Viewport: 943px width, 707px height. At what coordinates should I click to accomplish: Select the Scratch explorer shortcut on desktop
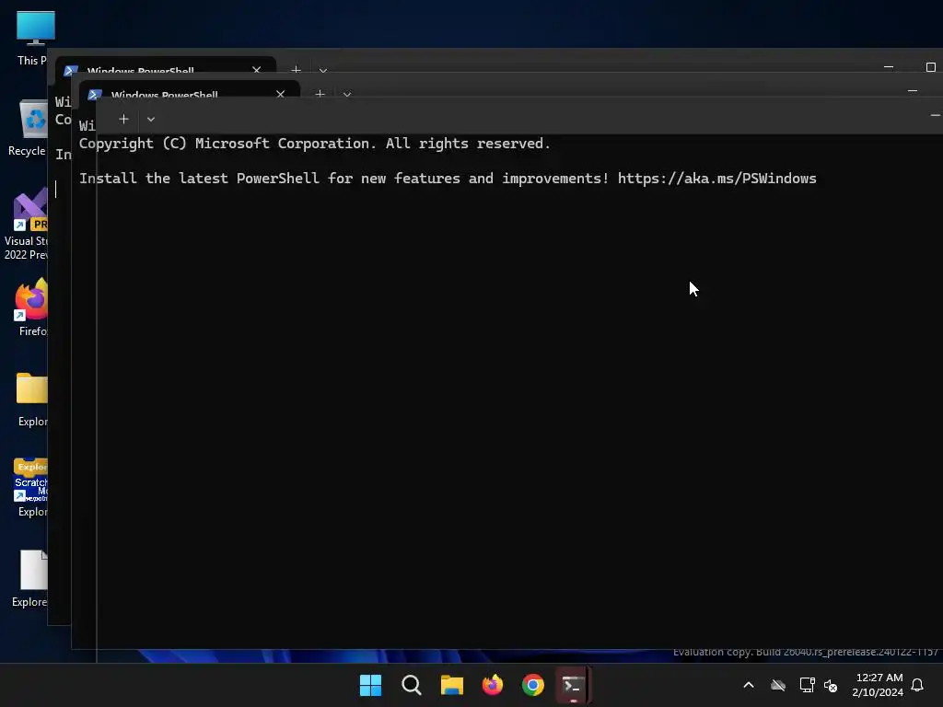31,488
